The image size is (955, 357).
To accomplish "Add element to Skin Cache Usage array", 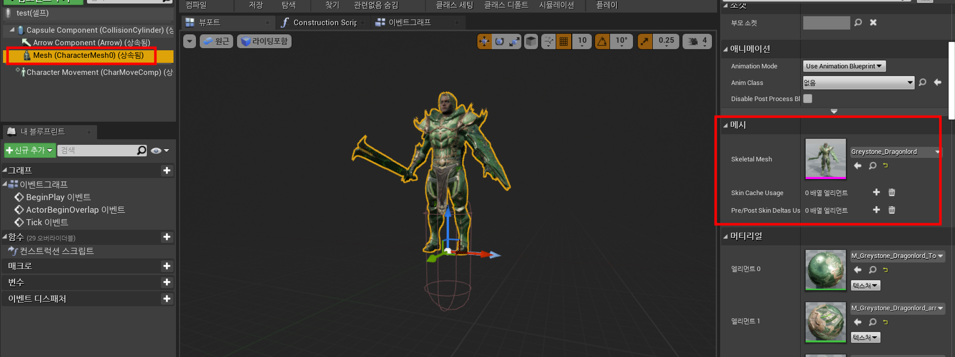I will tap(877, 193).
